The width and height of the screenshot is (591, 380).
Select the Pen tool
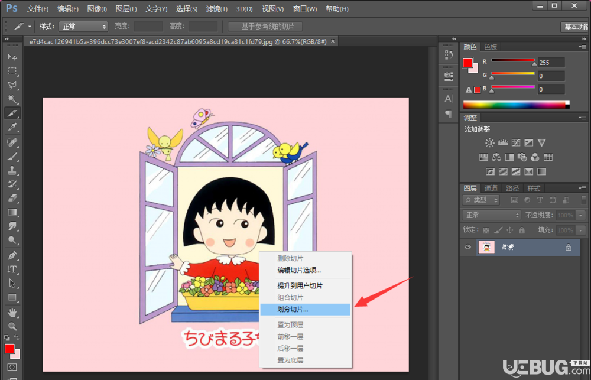(x=12, y=255)
